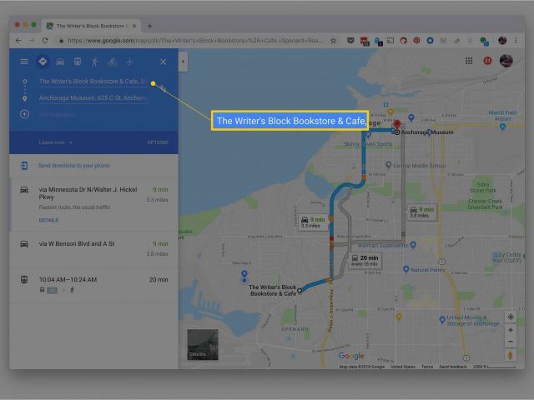Viewport: 534px width, 400px height.
Task: Click the destination field Anchorage Museum
Action: 93,98
